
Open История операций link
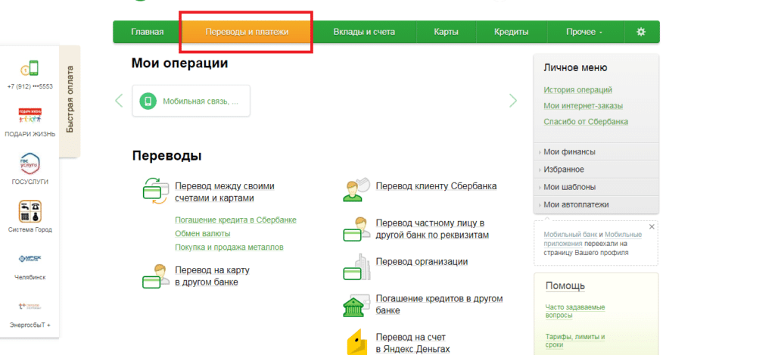click(577, 90)
